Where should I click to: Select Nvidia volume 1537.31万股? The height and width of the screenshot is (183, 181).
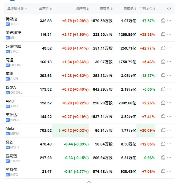pyautogui.click(x=102, y=117)
